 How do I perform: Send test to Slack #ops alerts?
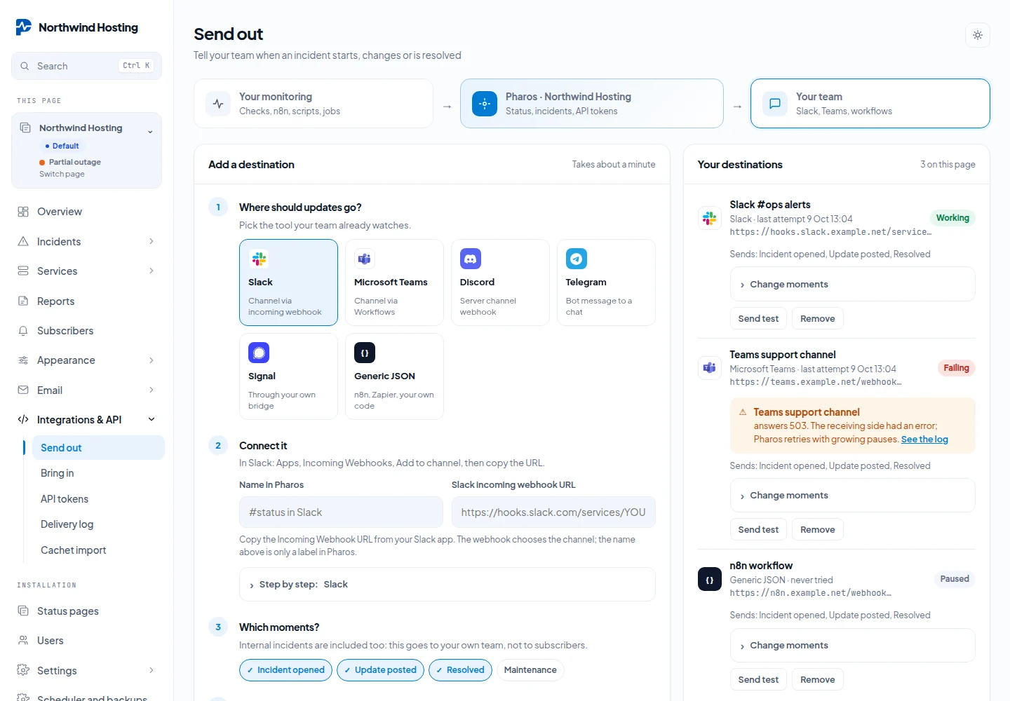click(x=758, y=318)
